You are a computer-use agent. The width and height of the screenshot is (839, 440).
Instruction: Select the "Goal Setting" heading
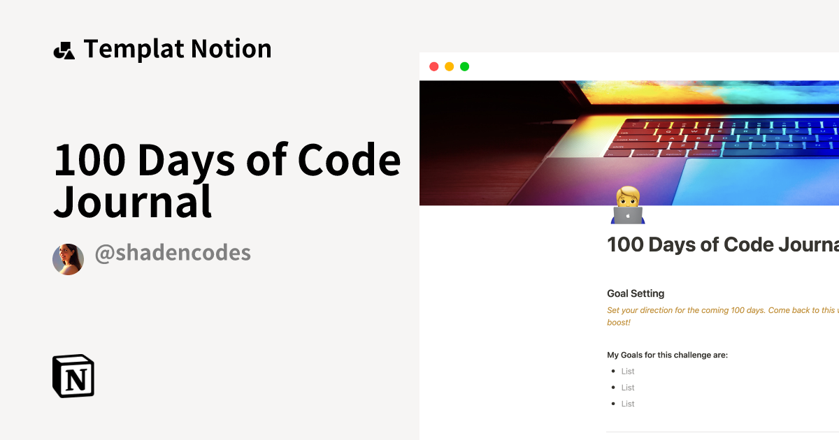[636, 293]
